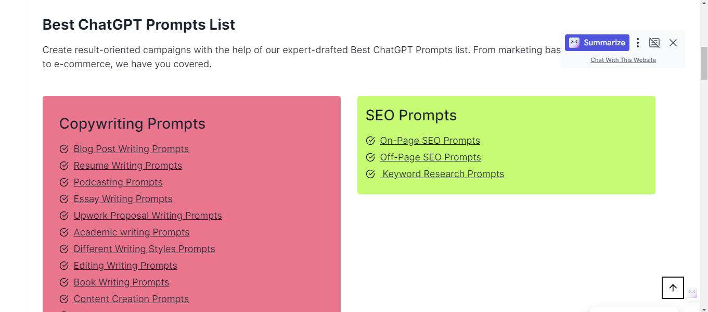This screenshot has width=708, height=312.
Task: Click the checkmark icon beside On-Page SEO Prompts
Action: [370, 140]
